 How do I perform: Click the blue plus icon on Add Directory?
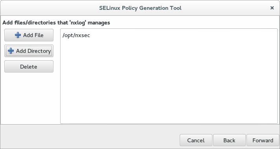click(x=11, y=51)
